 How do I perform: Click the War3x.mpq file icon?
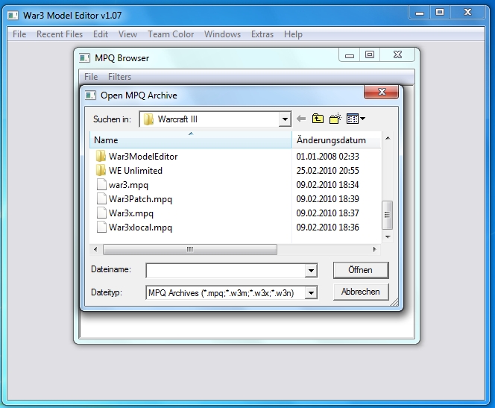[x=101, y=213]
